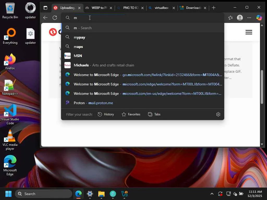This screenshot has height=200, width=267.
Task: Open Edge profile avatar
Action: click(x=240, y=18)
